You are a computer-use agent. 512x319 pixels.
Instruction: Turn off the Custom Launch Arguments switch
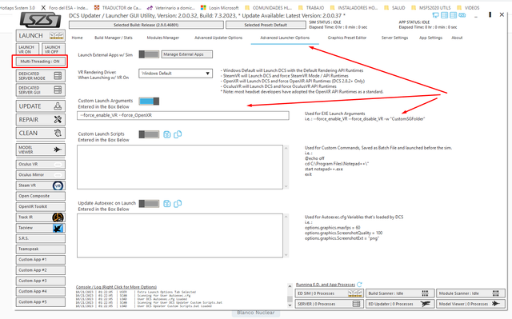click(x=149, y=101)
